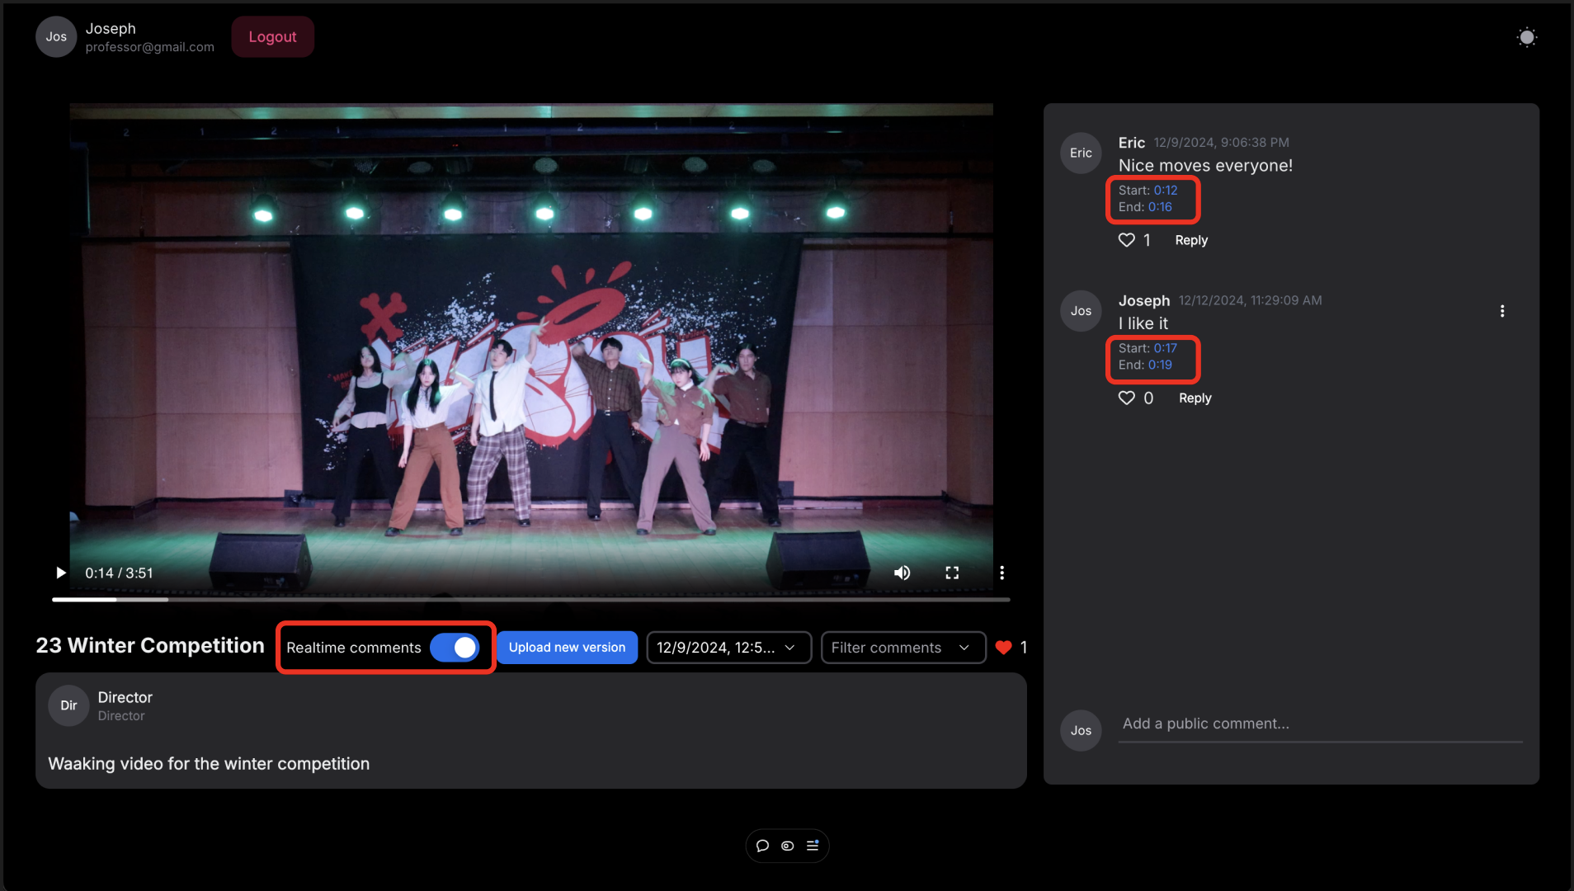Open the video player's more options menu
This screenshot has width=1574, height=891.
coord(1001,572)
